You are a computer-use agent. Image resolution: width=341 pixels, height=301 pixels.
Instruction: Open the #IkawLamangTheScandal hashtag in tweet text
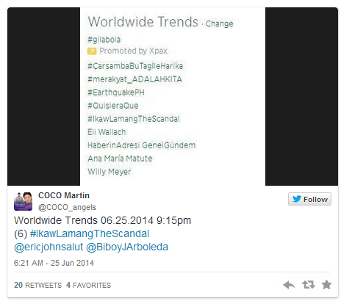click(90, 234)
